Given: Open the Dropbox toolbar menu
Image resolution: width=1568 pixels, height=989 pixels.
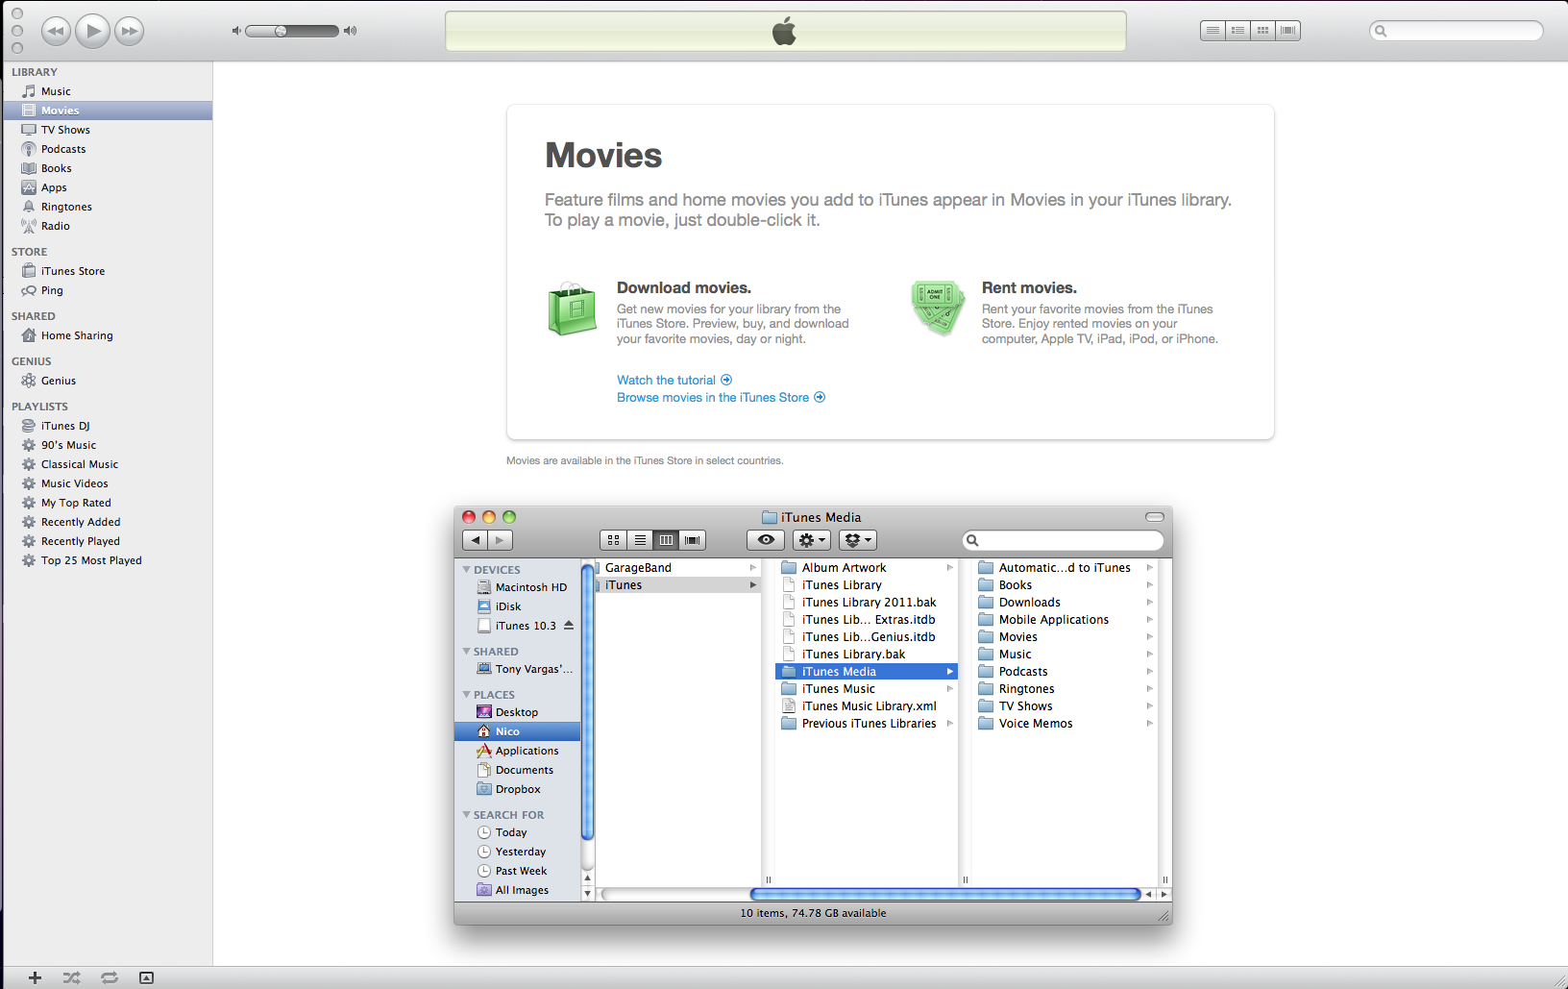Looking at the screenshot, I should click(858, 540).
